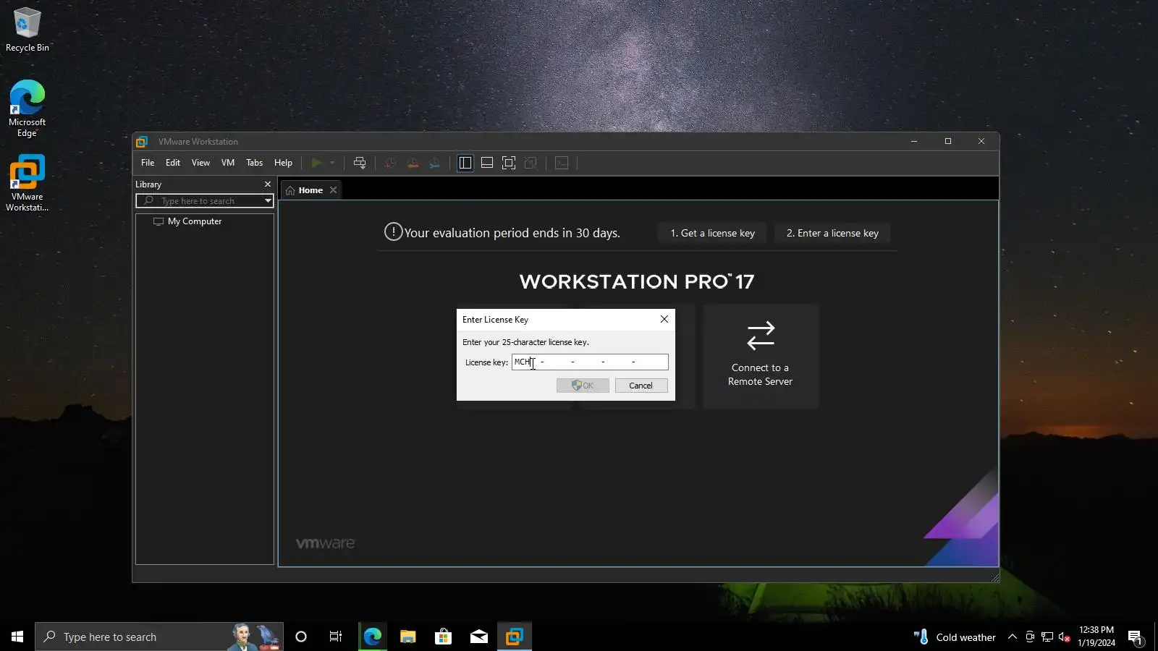Open Microsoft Store from the taskbar

click(443, 637)
